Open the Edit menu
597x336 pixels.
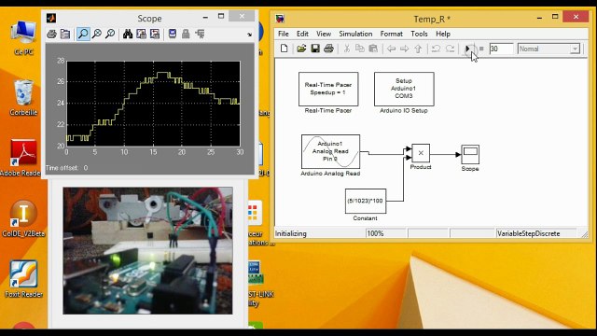(302, 34)
